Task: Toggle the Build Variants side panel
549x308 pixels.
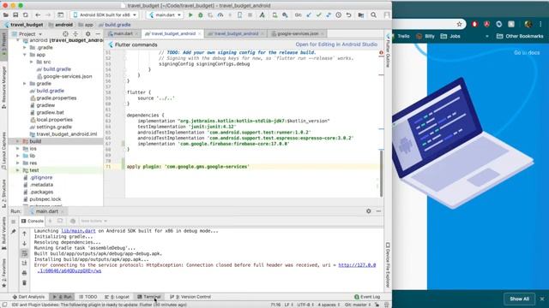Action: (x=3, y=234)
